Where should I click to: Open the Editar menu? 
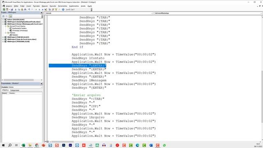click(x=16, y=6)
